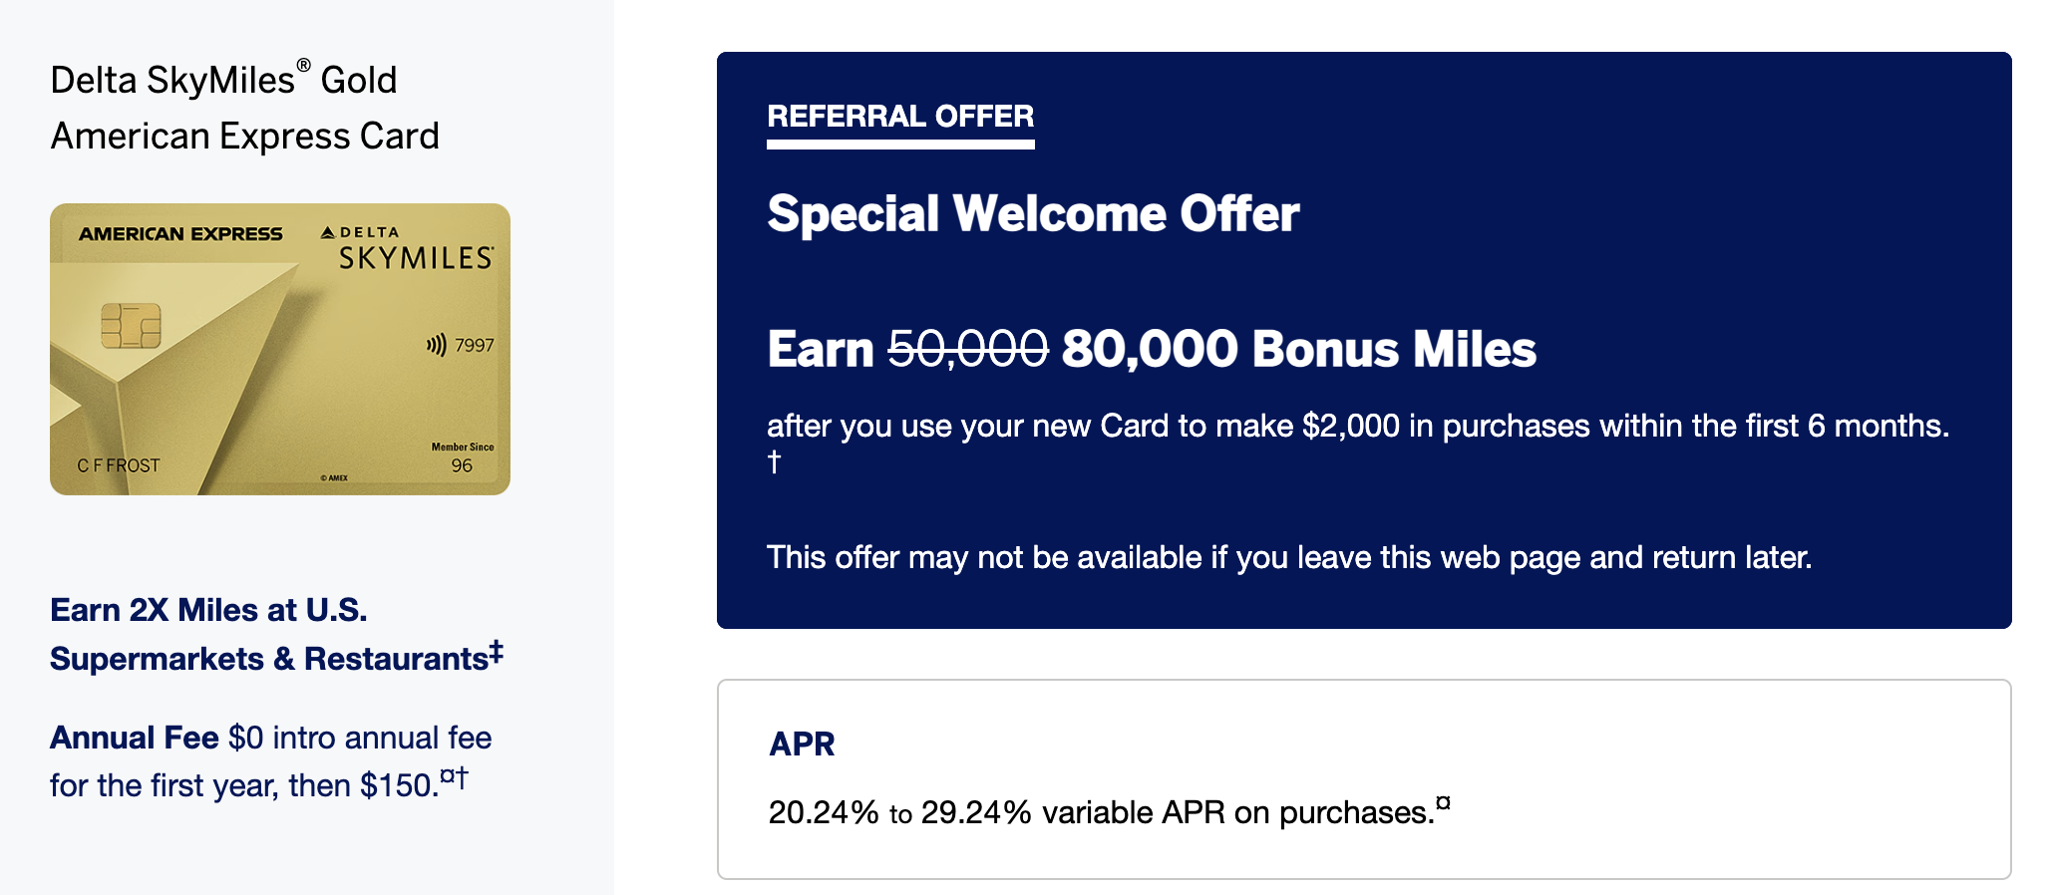Click the Special Welcome Offer heading

pos(1033,213)
